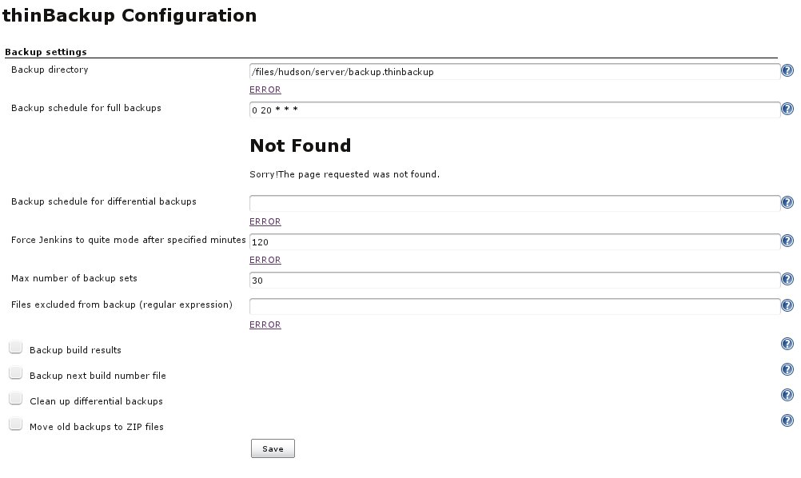This screenshot has height=478, width=801.
Task: Show help for Clean up differential backups
Action: click(x=787, y=395)
